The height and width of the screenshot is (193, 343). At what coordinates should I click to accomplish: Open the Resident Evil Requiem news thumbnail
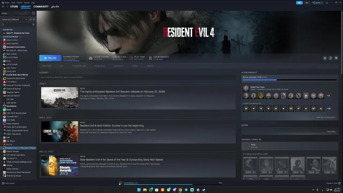59,98
